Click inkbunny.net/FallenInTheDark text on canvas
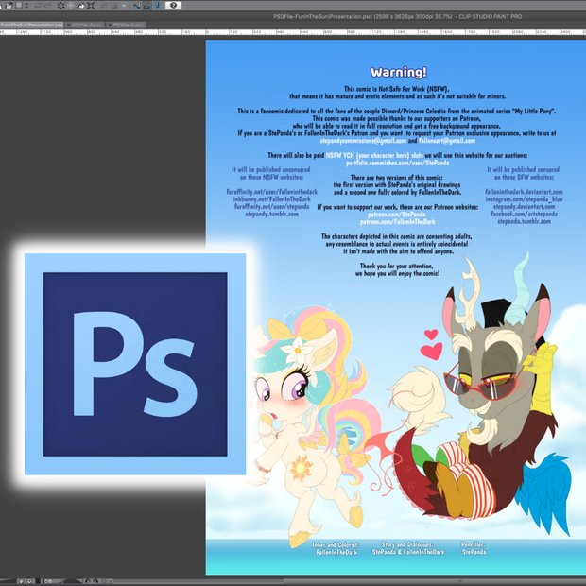This screenshot has width=586, height=586. 271,199
